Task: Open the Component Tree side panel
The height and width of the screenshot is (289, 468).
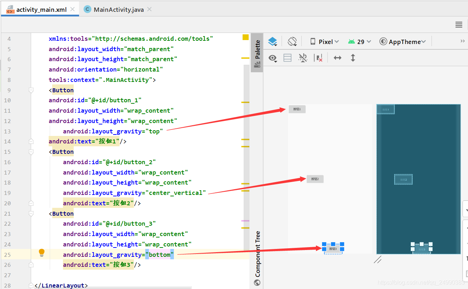Action: click(257, 258)
